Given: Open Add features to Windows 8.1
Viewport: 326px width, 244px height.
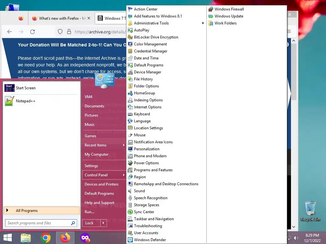Looking at the screenshot, I should [158, 16].
